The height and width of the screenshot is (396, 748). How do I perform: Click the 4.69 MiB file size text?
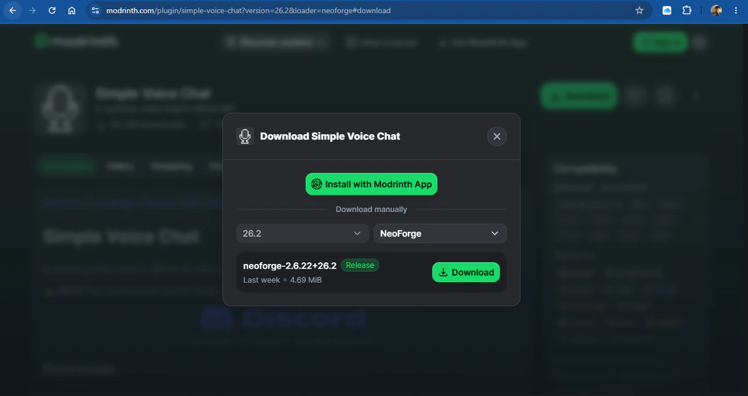click(306, 280)
